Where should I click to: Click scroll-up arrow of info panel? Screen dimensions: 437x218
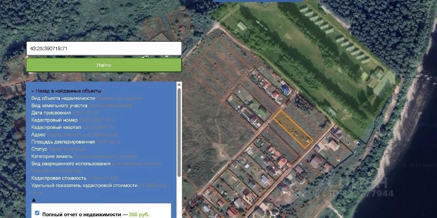[x=179, y=84]
